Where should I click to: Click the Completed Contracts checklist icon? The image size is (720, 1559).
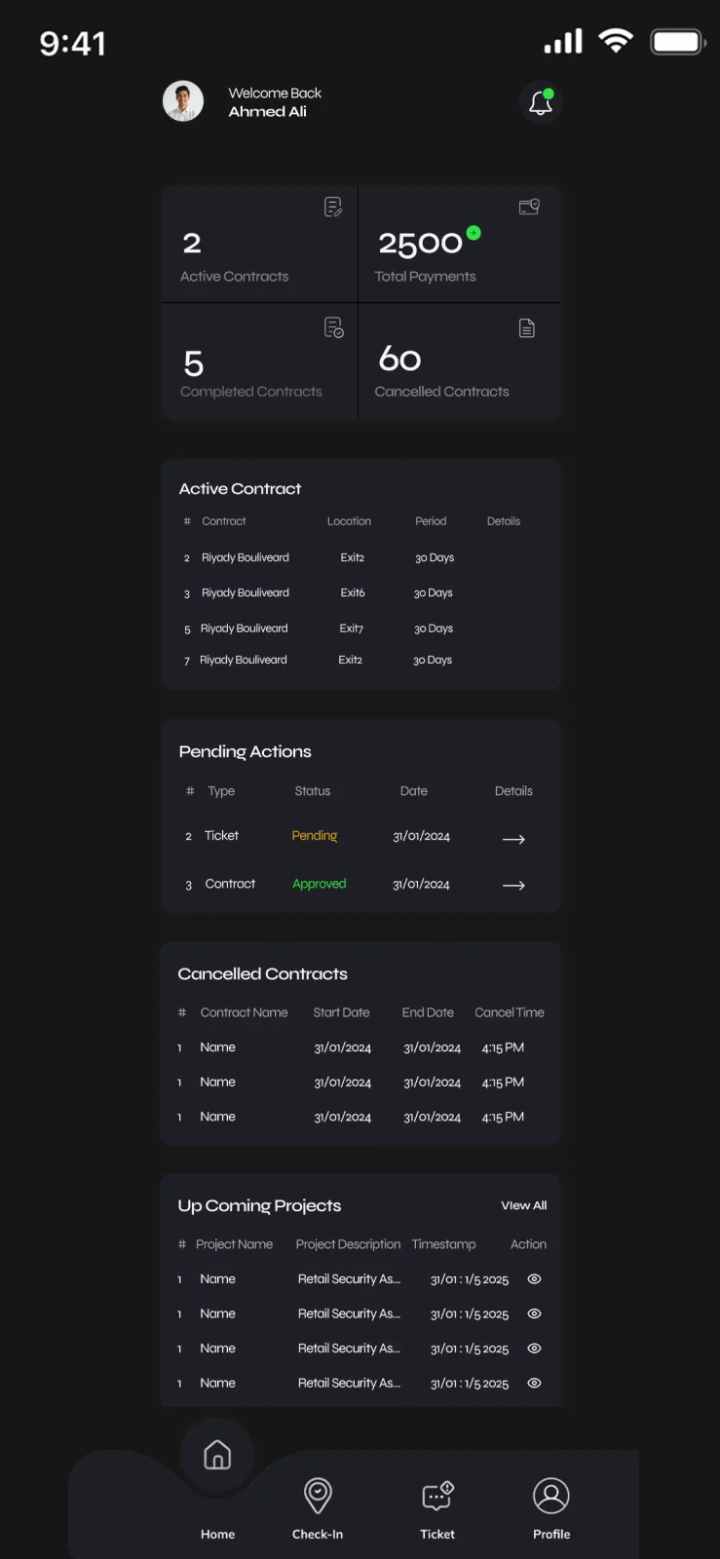tap(334, 328)
